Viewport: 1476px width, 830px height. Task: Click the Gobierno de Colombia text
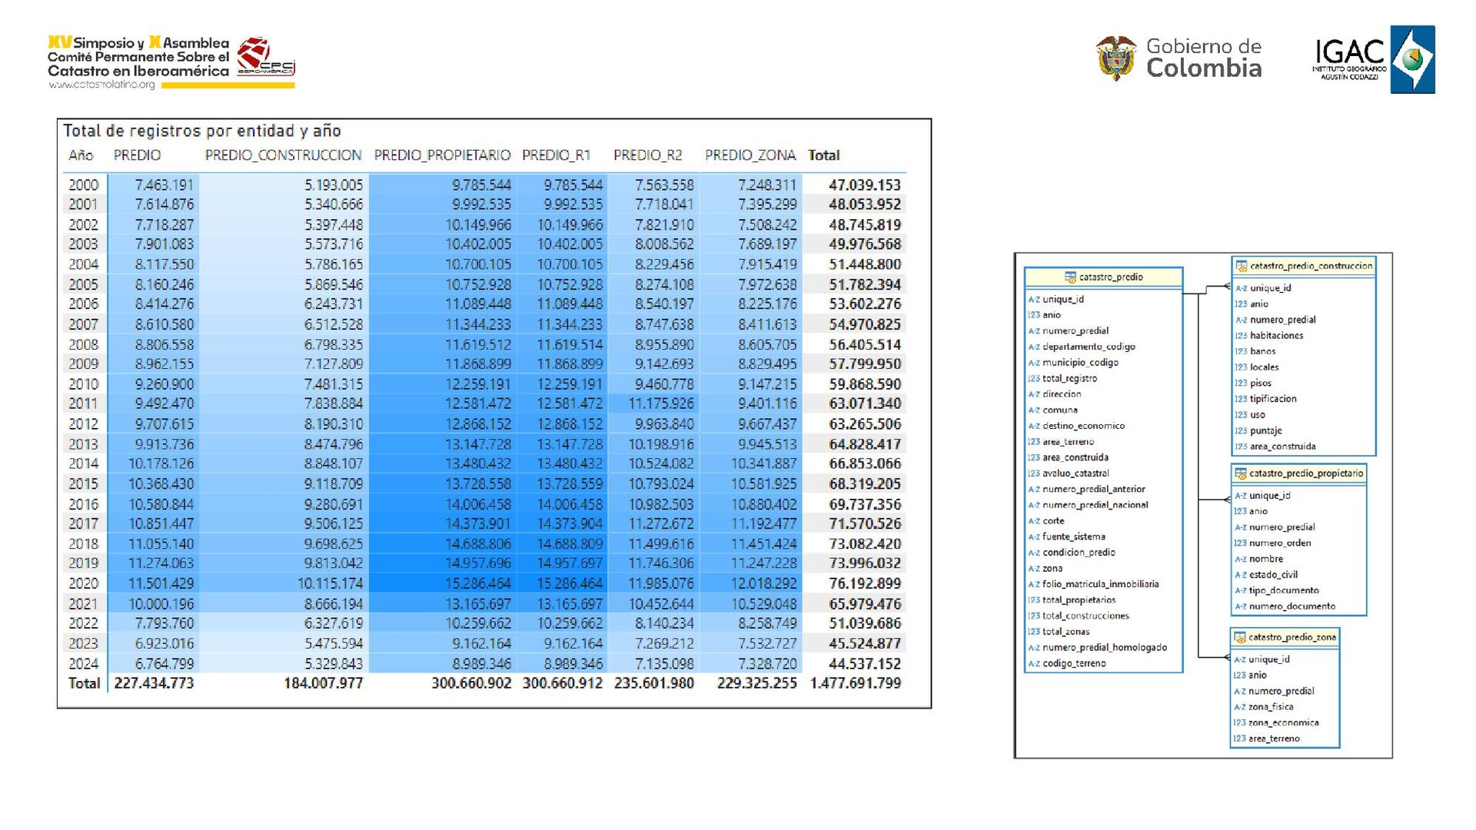1204,58
